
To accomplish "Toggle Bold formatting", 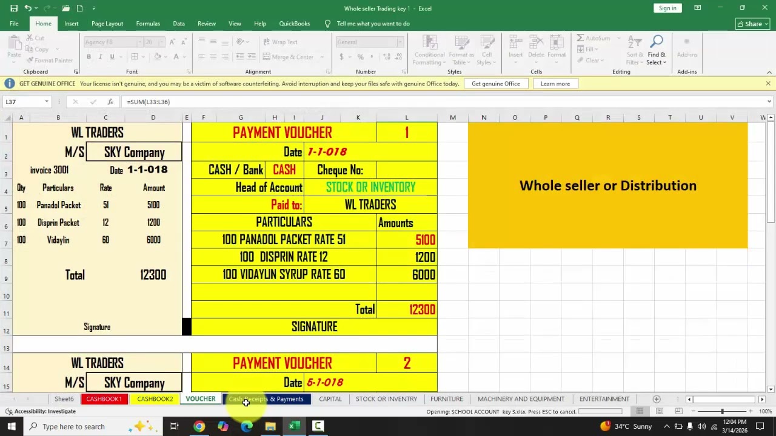I will tap(89, 57).
